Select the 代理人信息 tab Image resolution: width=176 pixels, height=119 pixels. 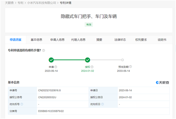click(78, 40)
